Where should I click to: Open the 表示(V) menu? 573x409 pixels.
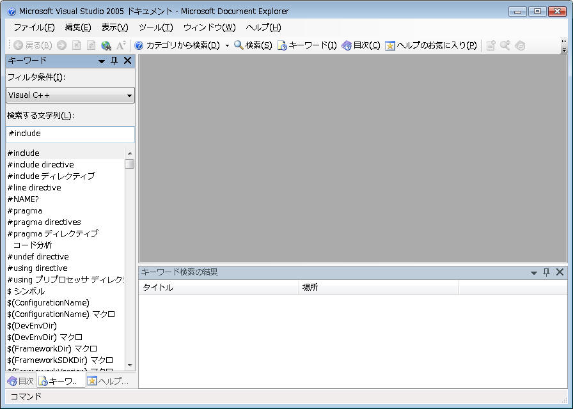pyautogui.click(x=114, y=27)
